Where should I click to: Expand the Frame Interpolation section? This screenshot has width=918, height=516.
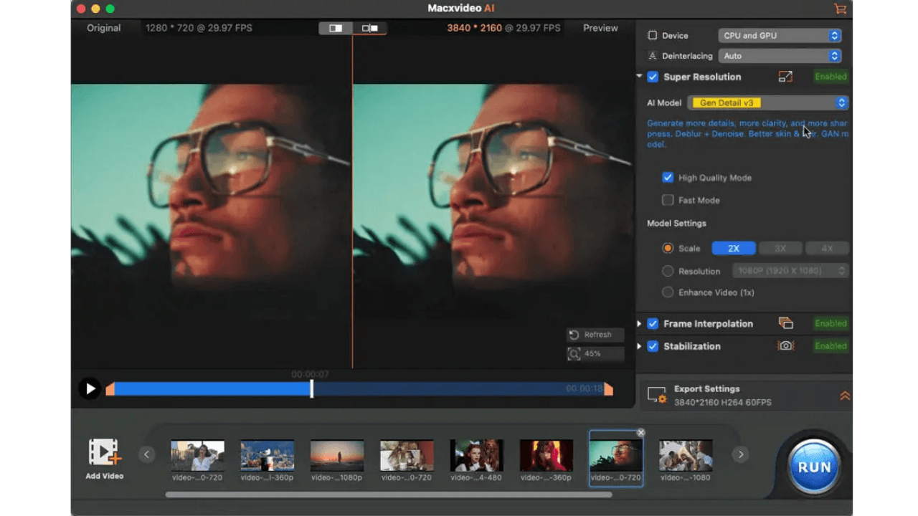click(x=639, y=324)
